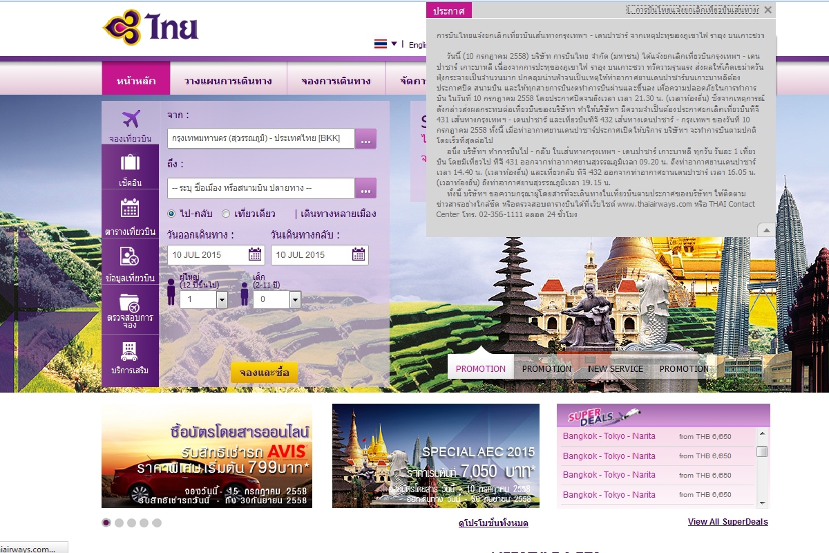Click the active first carousel dot
829x553 pixels.
click(x=106, y=523)
